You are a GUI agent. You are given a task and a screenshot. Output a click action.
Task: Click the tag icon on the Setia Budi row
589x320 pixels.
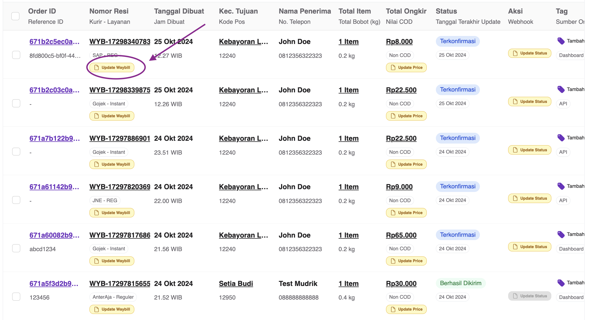click(x=561, y=283)
